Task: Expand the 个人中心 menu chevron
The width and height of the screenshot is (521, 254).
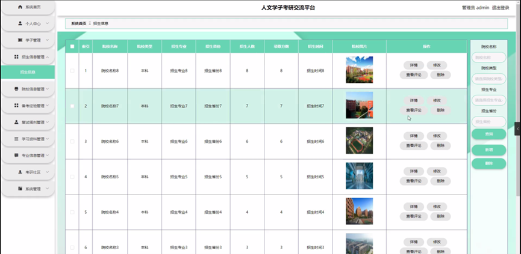Action: (x=47, y=23)
